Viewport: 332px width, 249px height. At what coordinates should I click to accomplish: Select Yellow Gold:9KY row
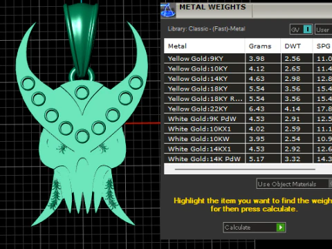[x=248, y=59]
